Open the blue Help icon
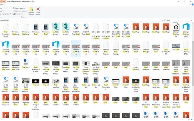The image size is (194, 121). [x=192, y=4]
